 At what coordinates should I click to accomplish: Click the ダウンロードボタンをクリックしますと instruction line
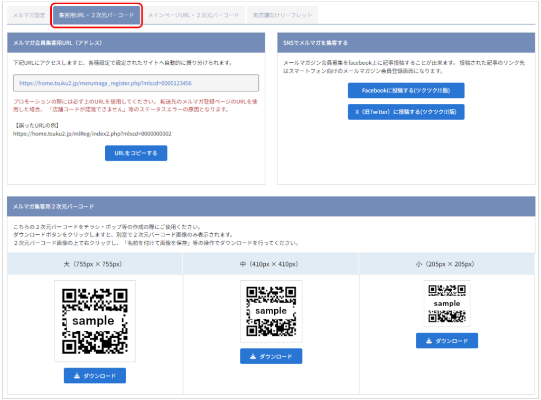pos(124,235)
